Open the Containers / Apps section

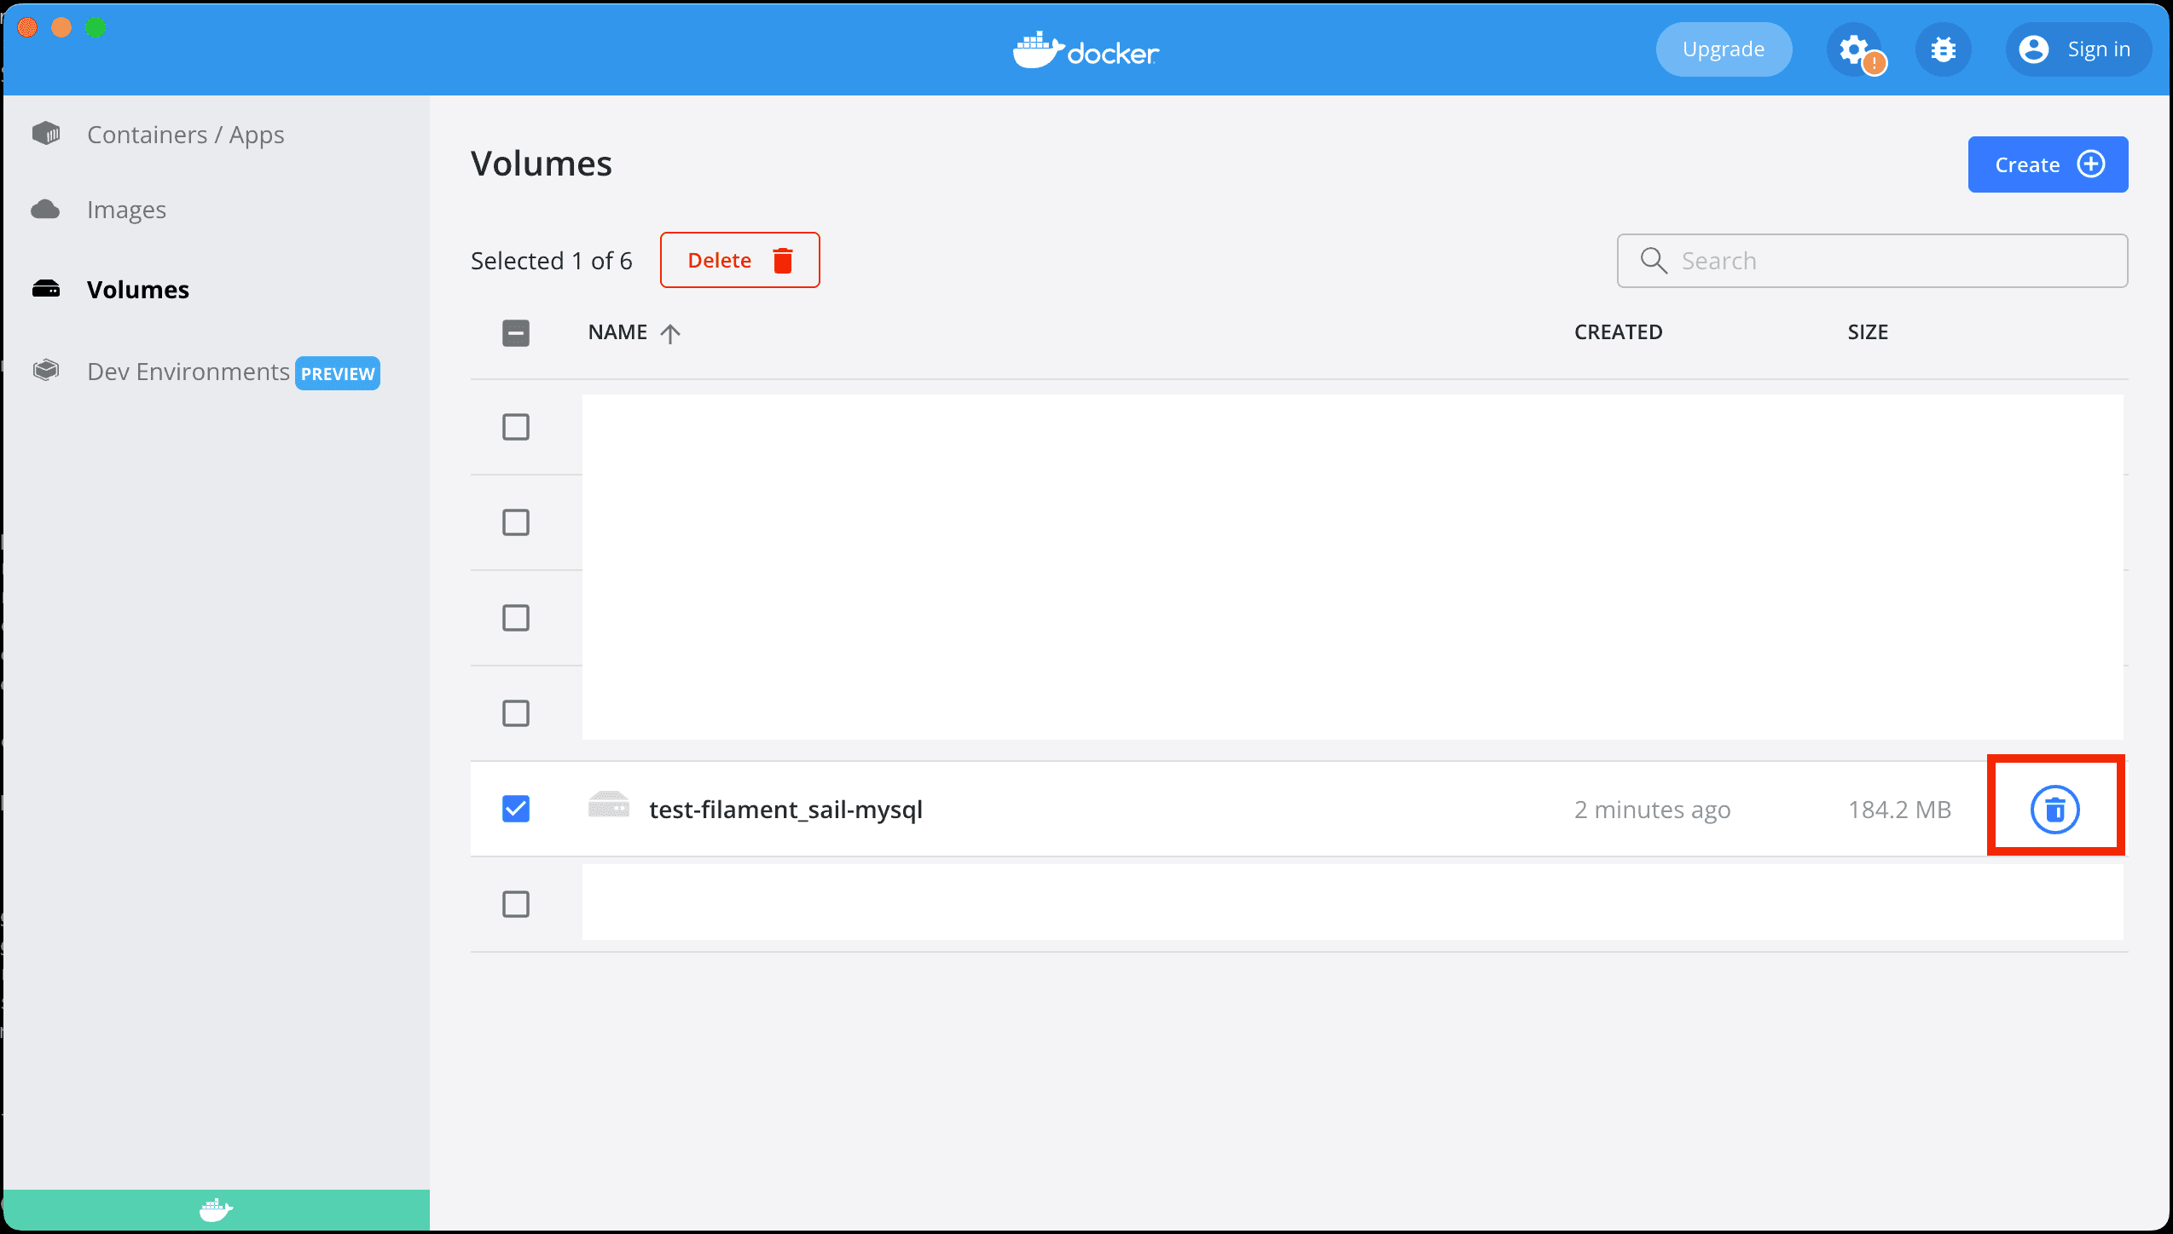tap(185, 135)
